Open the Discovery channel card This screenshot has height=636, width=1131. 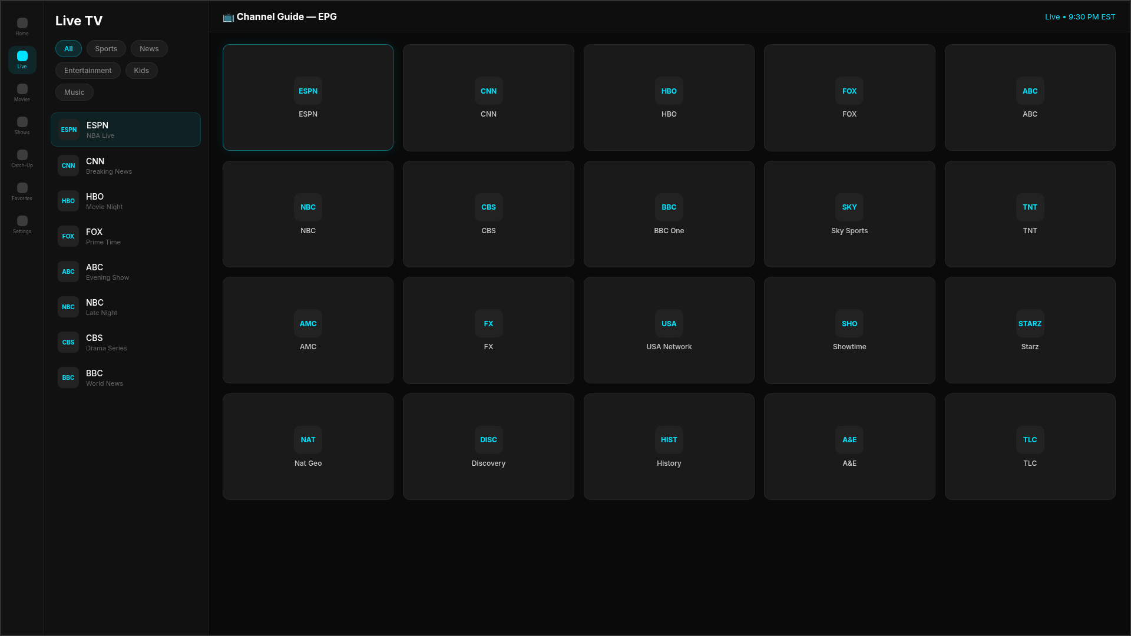point(488,447)
